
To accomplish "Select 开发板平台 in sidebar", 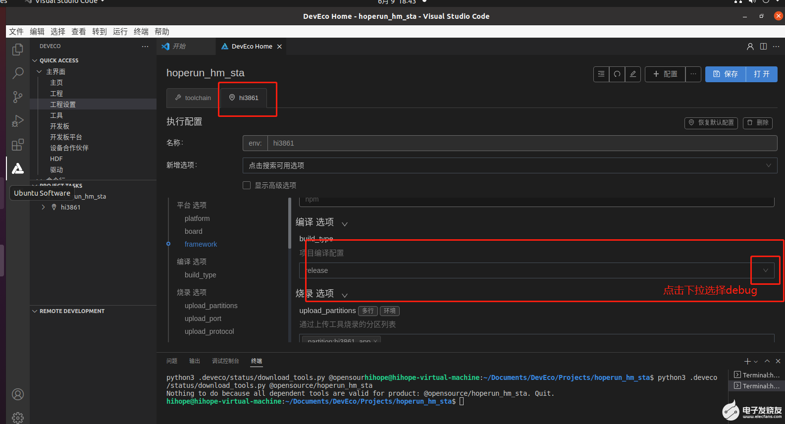I will click(x=66, y=137).
